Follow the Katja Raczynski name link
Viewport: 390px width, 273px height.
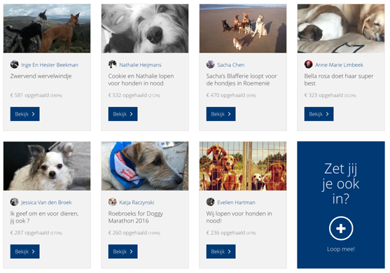point(137,202)
